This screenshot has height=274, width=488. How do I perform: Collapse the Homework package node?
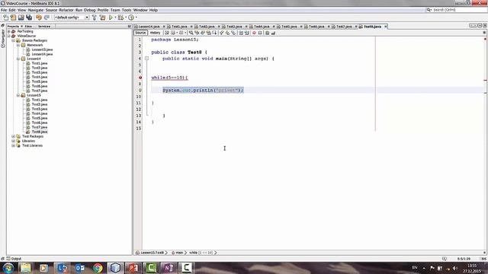(x=18, y=45)
